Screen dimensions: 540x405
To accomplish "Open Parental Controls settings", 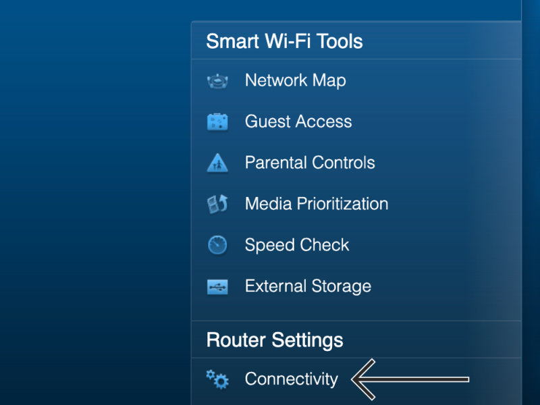I will tap(310, 163).
